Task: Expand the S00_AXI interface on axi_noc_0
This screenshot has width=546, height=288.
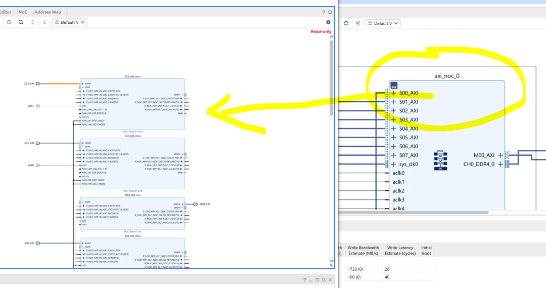Action: tap(393, 93)
